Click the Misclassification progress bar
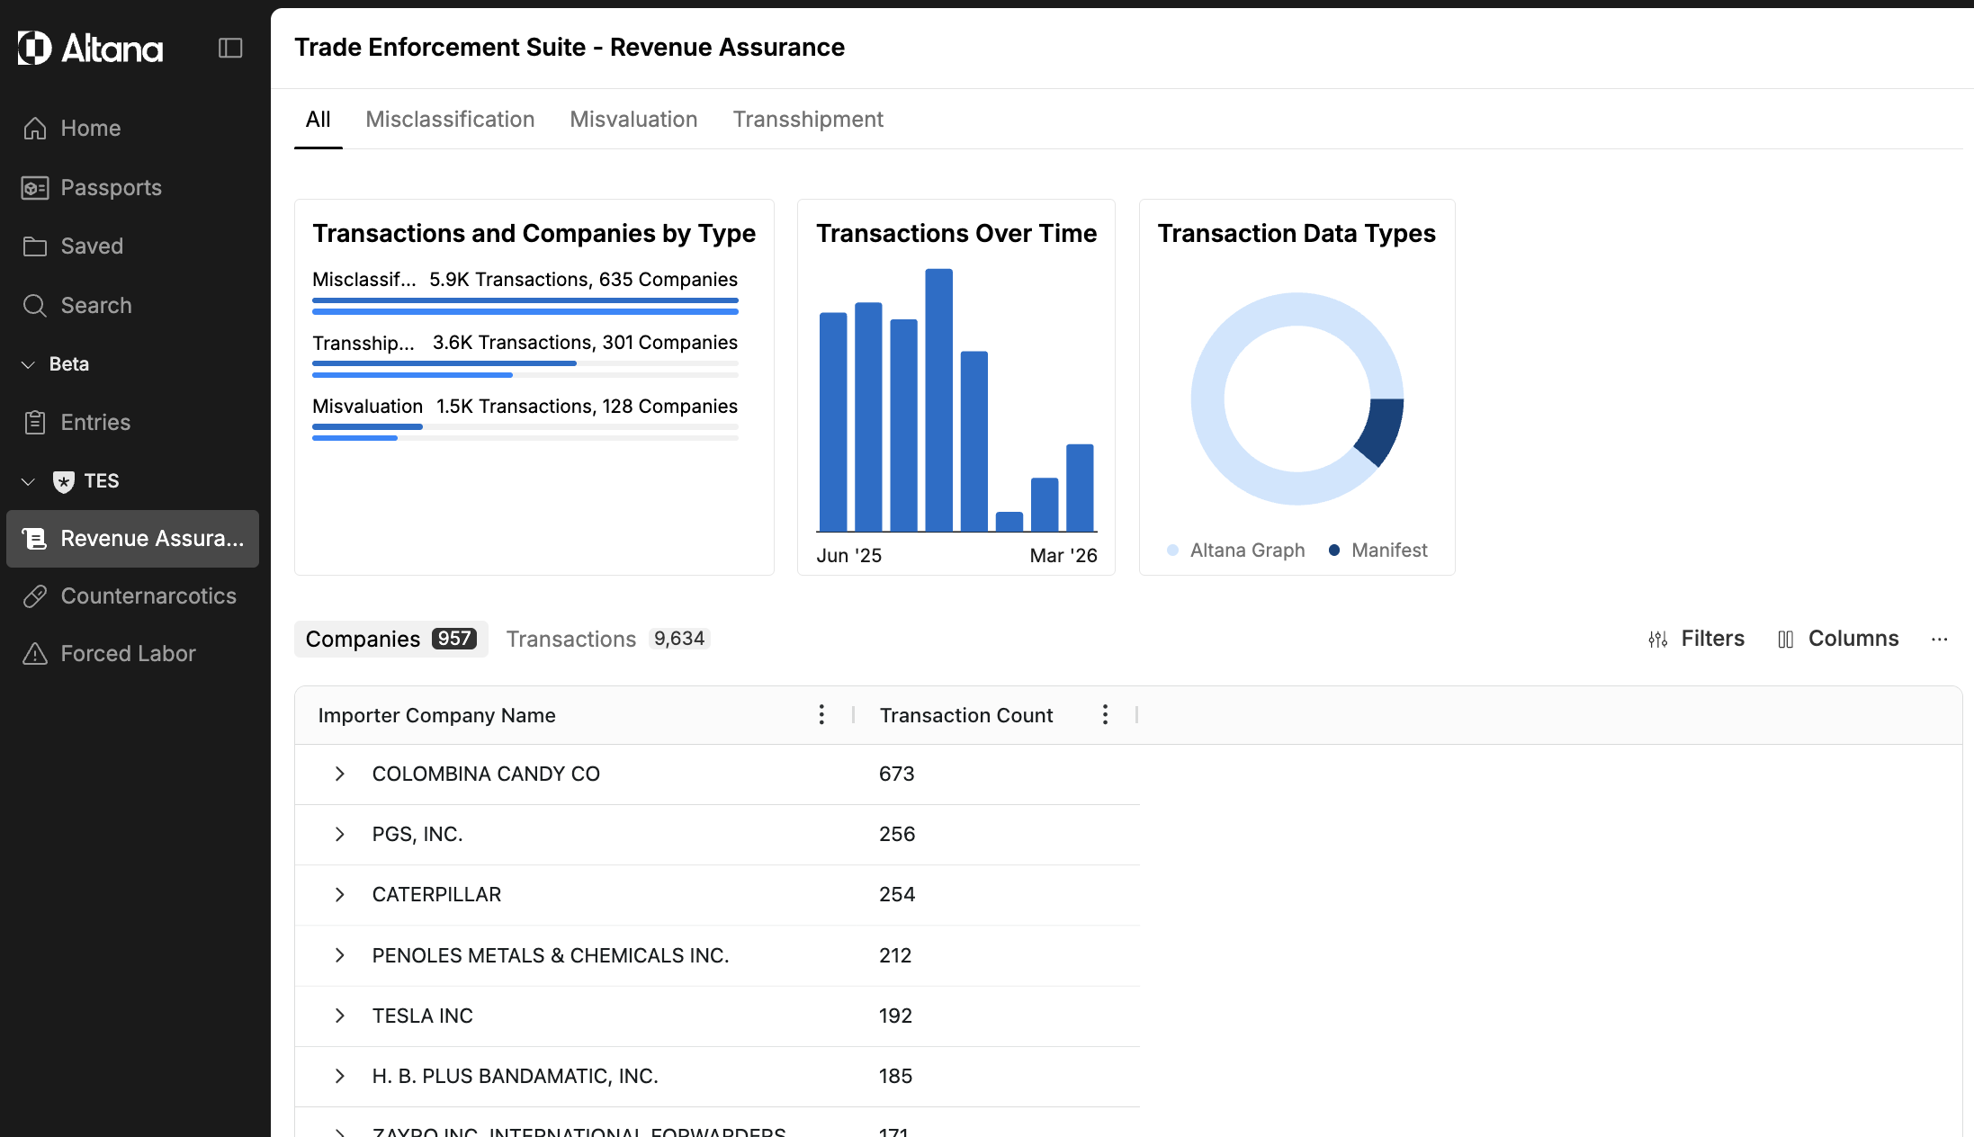This screenshot has height=1137, width=1974. [525, 306]
